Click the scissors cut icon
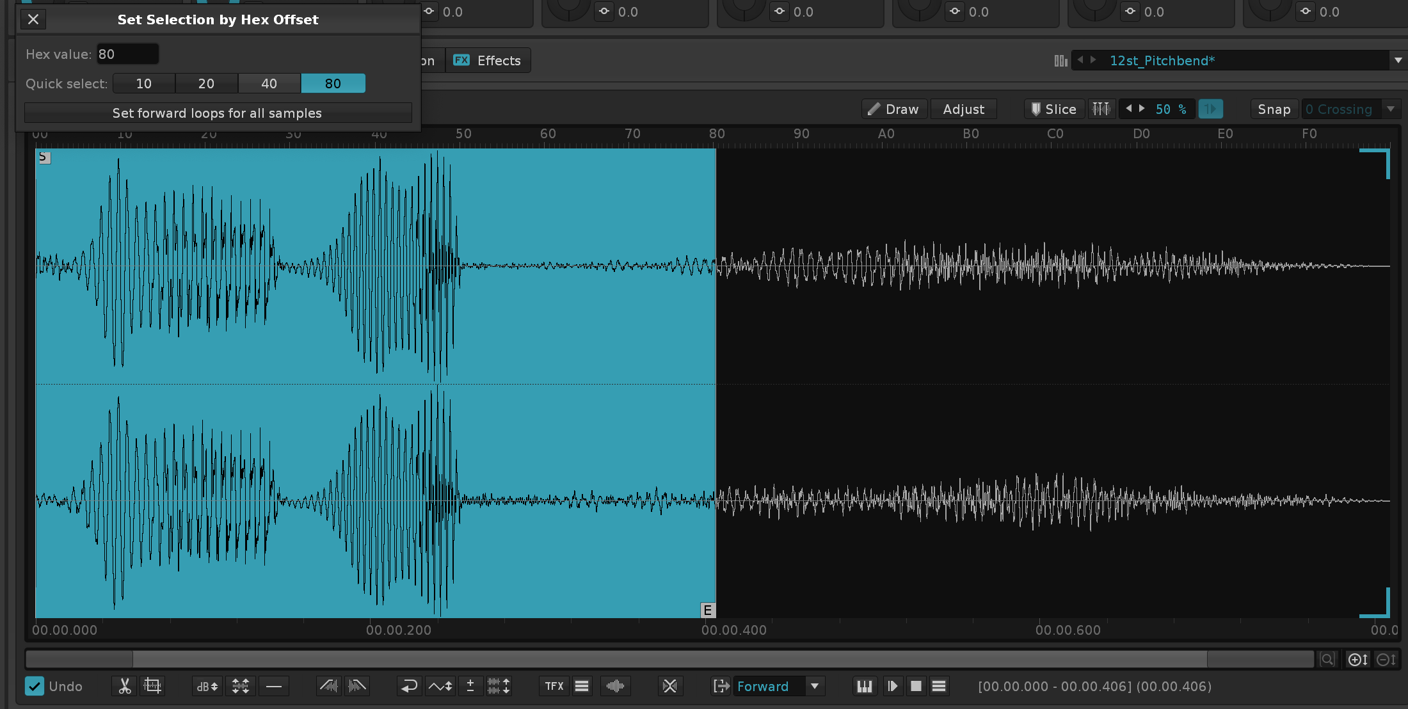Screen dimensions: 1408x709 coord(125,686)
